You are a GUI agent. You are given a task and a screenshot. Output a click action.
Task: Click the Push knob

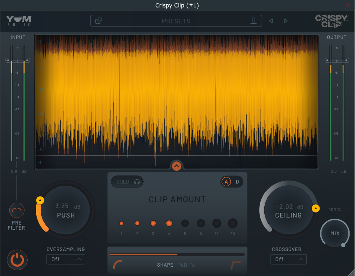(x=66, y=210)
